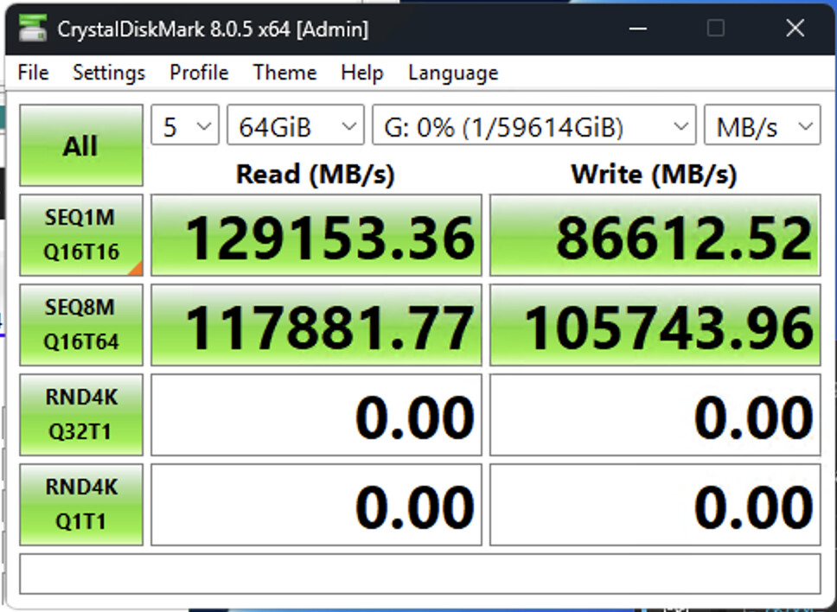The image size is (837, 612).
Task: Open the Theme menu
Action: tap(284, 73)
